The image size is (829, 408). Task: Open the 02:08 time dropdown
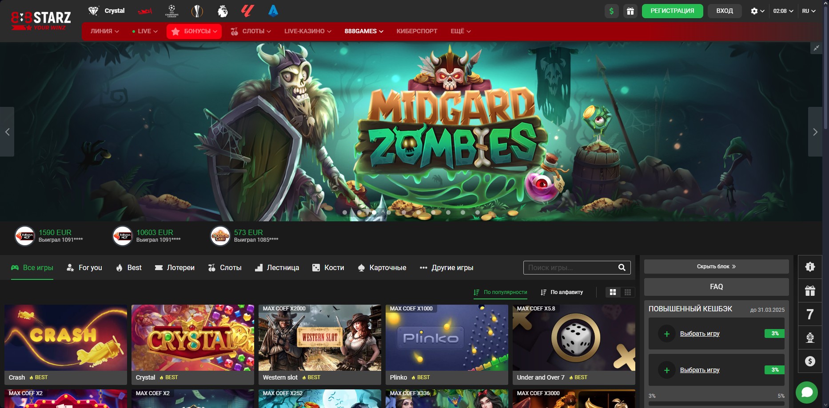pos(783,11)
